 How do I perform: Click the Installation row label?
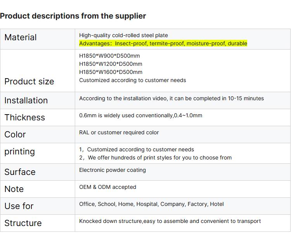26,100
